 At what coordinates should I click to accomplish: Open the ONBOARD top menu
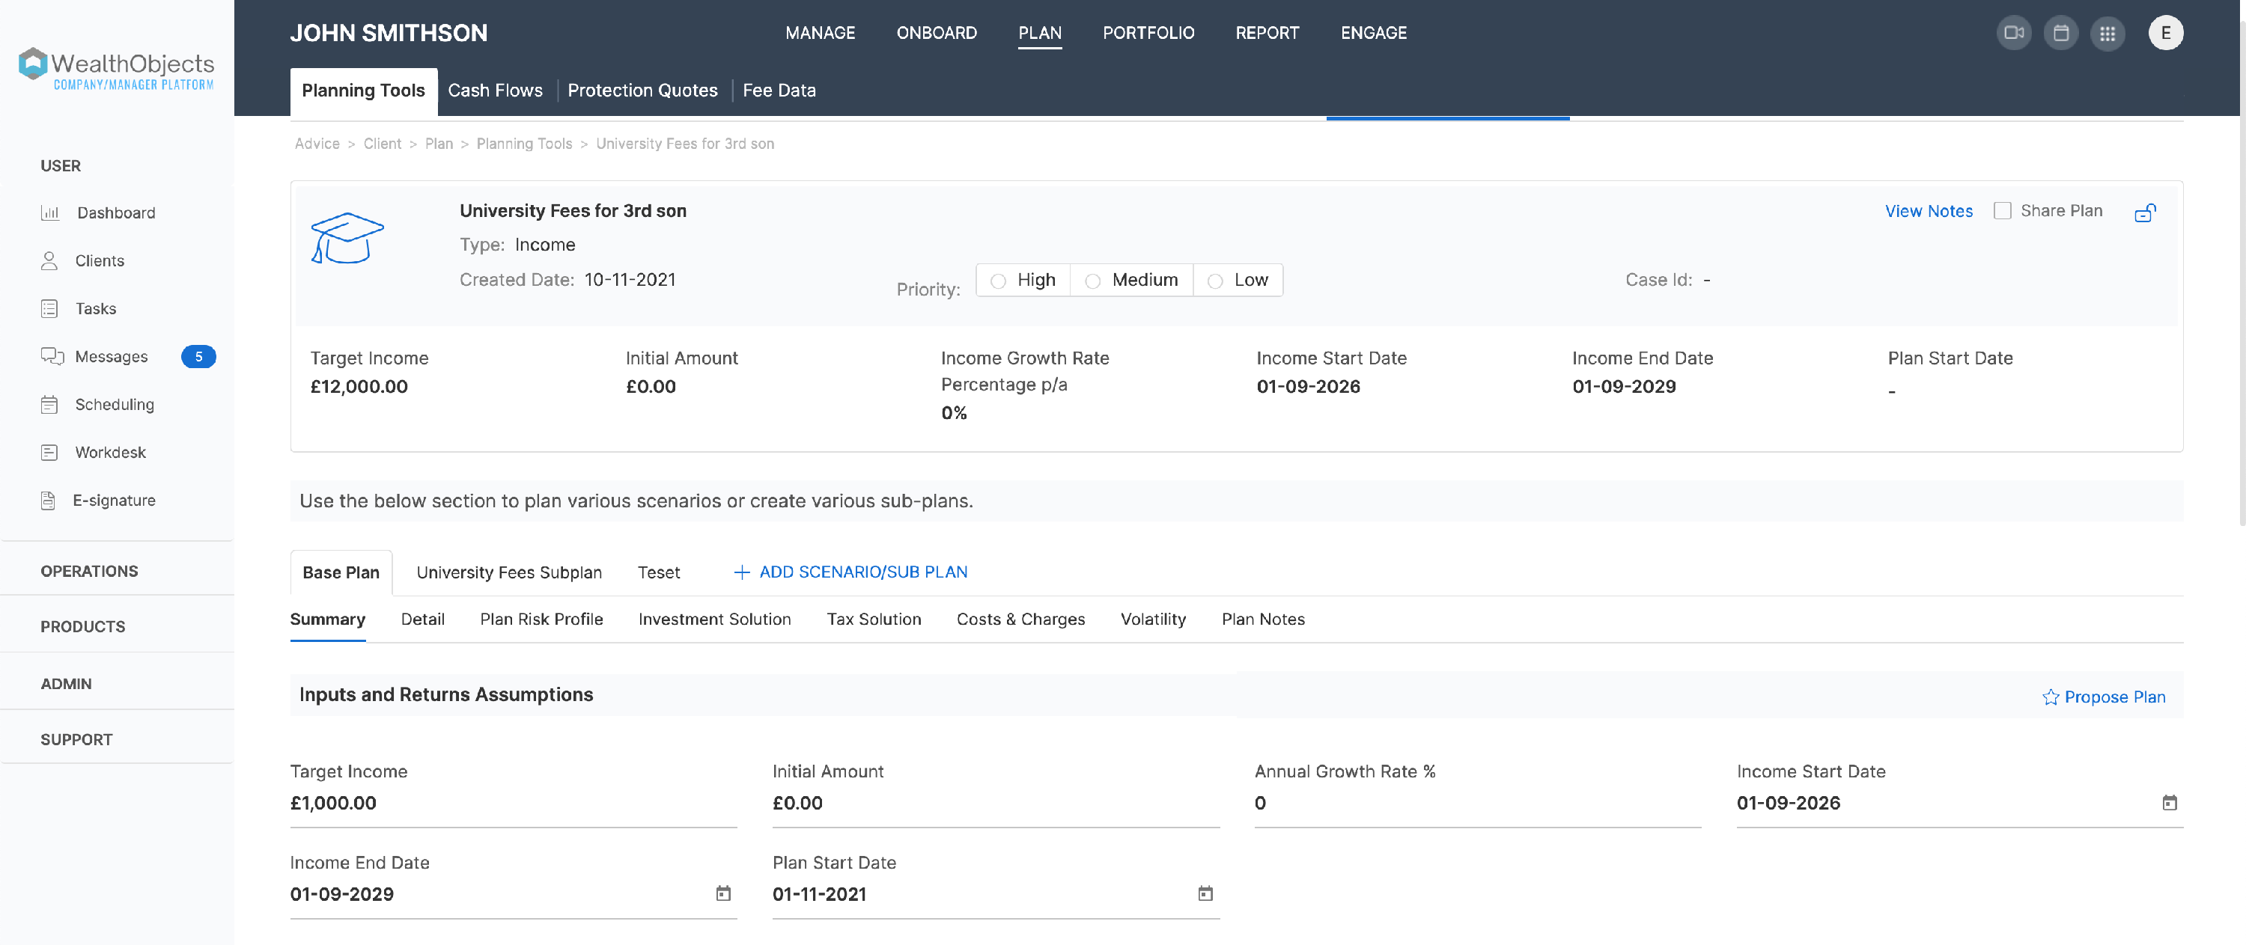937,33
